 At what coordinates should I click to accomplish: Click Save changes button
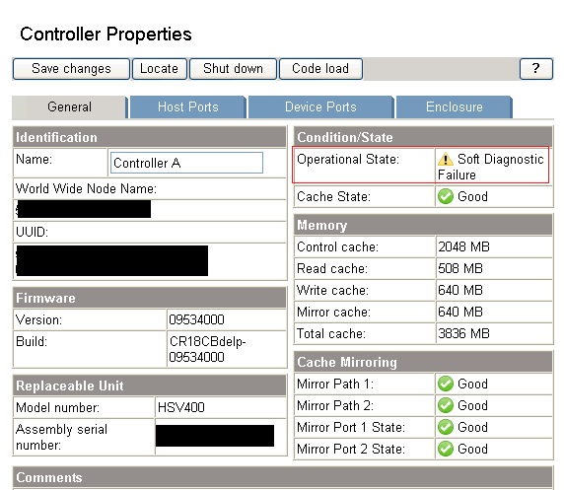[x=71, y=68]
